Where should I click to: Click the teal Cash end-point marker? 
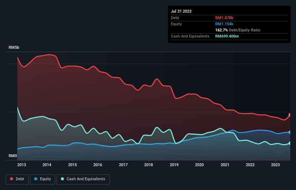[290, 143]
